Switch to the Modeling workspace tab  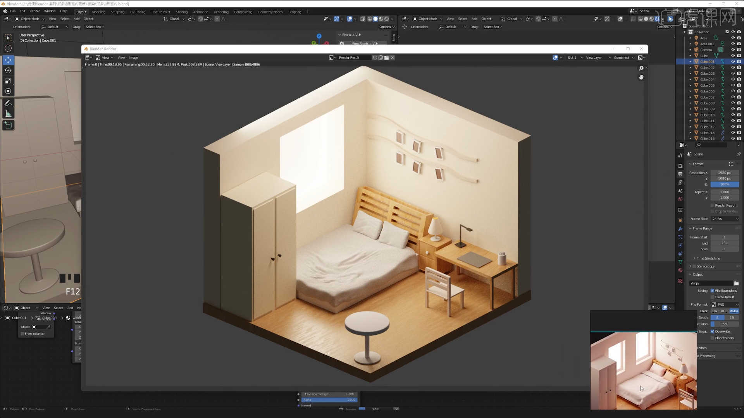(x=98, y=12)
